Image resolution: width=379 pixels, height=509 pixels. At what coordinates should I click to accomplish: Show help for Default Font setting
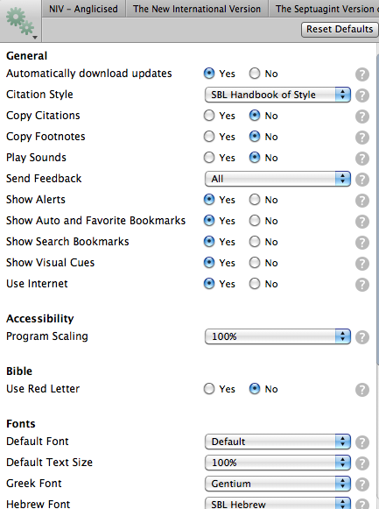click(x=362, y=442)
